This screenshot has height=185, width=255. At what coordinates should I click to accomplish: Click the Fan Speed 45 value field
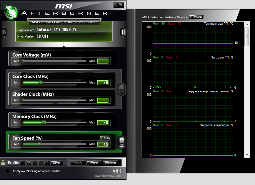tap(103, 144)
